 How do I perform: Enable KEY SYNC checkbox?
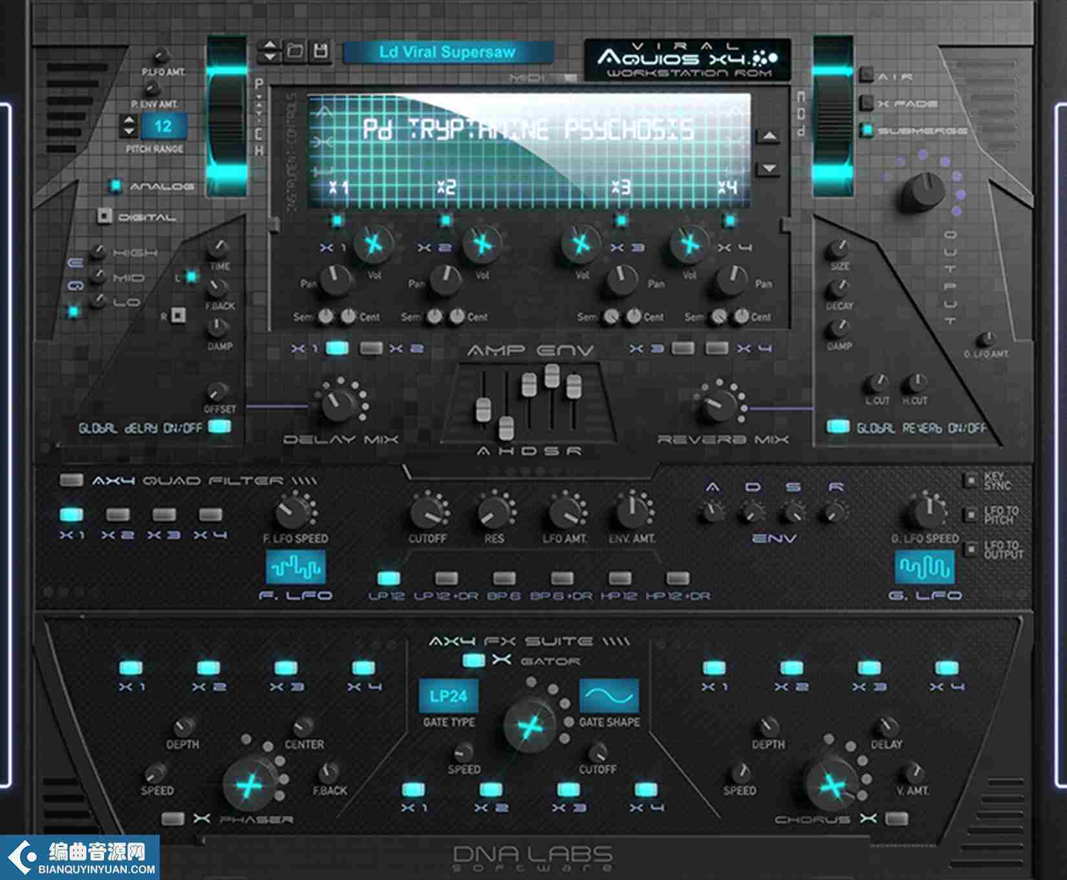(971, 480)
